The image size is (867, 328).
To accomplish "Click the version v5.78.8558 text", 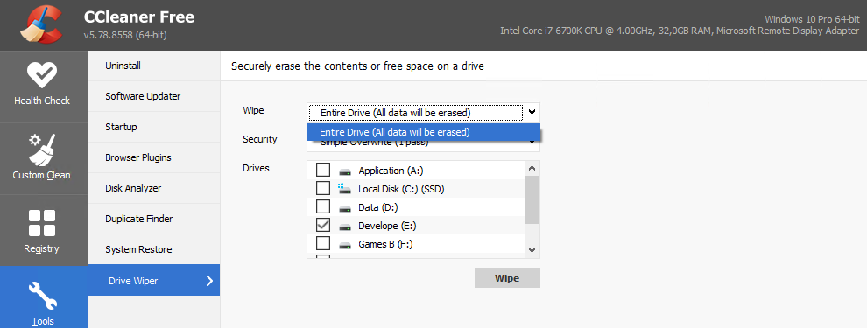I will point(125,36).
